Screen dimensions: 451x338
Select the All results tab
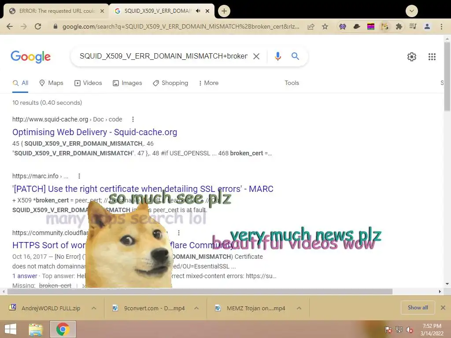[20, 83]
